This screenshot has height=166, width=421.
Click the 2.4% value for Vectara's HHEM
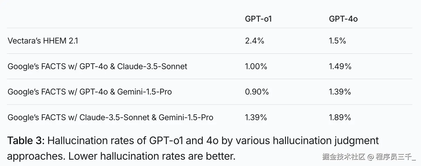pos(255,41)
